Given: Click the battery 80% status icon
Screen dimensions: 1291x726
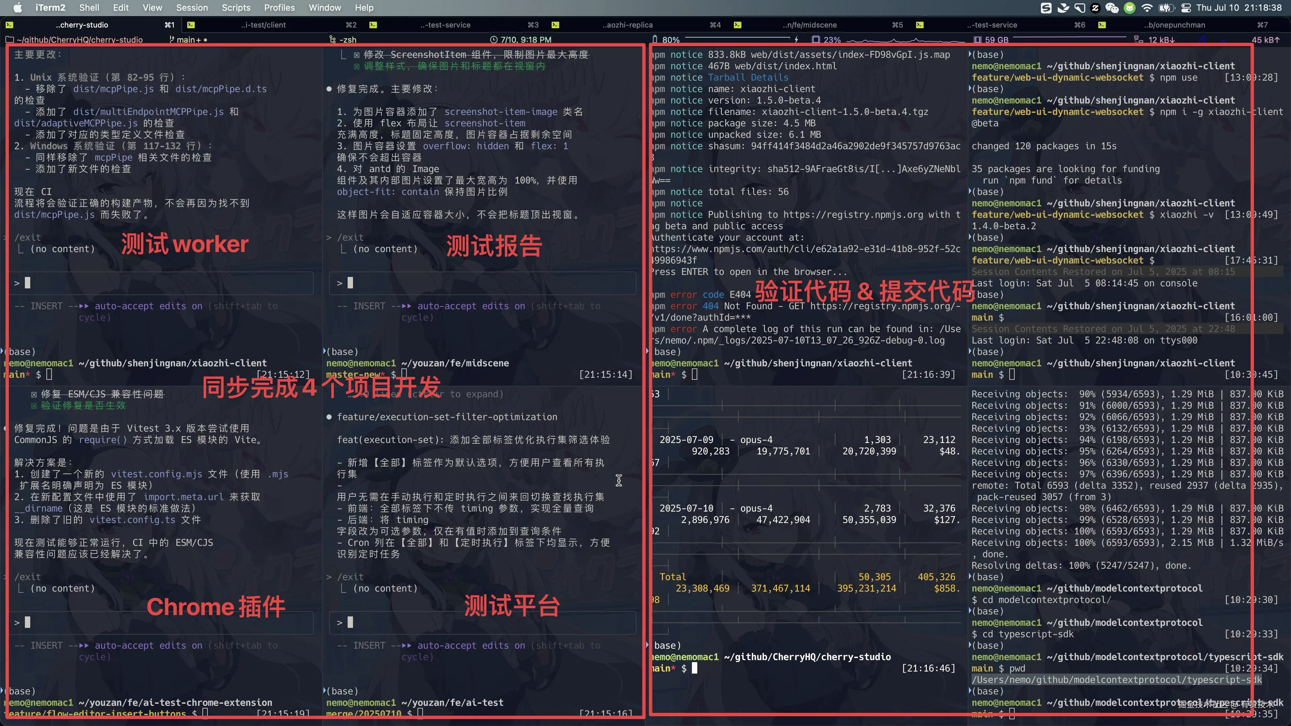Looking at the screenshot, I should (655, 40).
